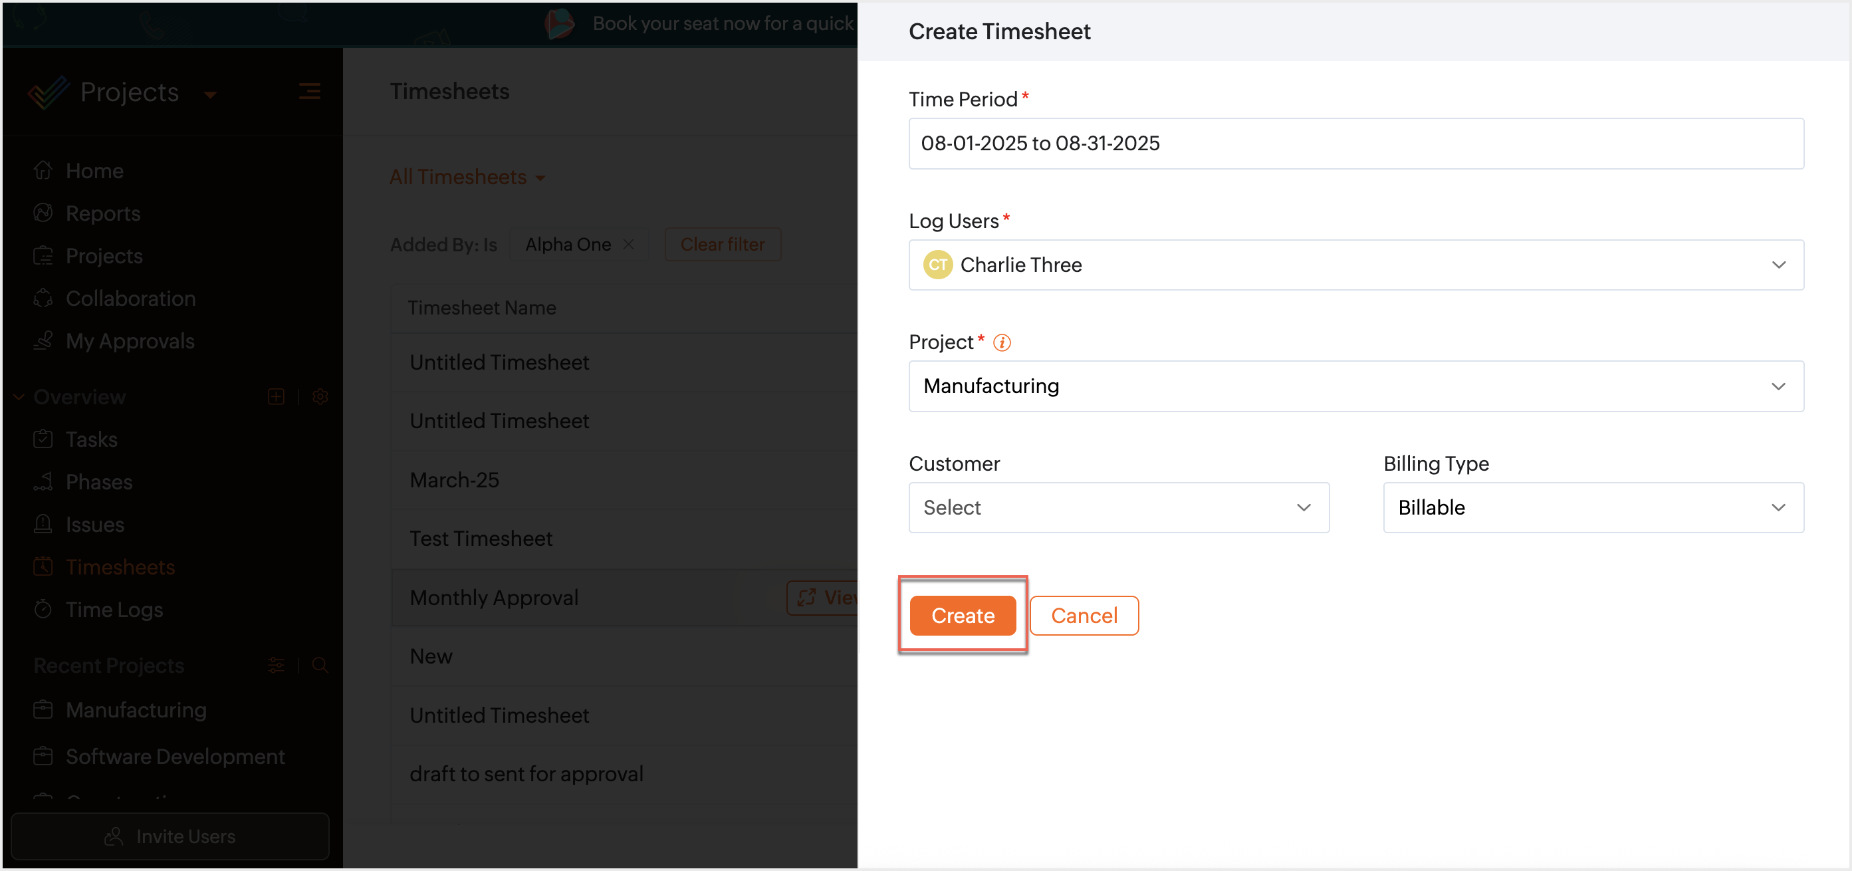This screenshot has width=1852, height=871.
Task: Go to My Approvals in sidebar
Action: [130, 341]
